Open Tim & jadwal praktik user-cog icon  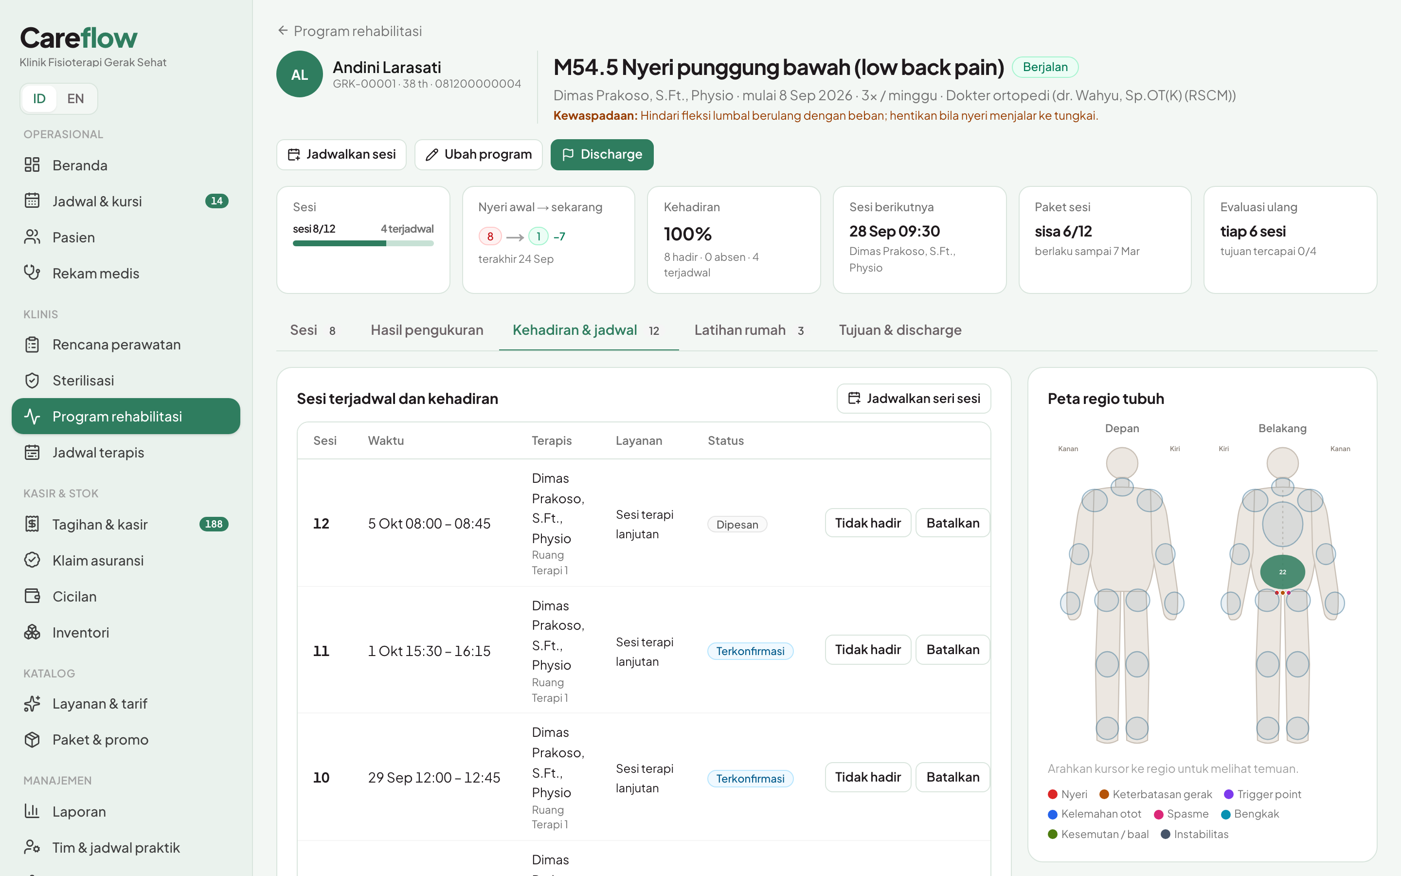(x=32, y=848)
